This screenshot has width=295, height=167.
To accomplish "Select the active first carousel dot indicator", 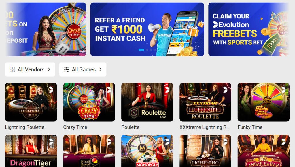I will click(x=141, y=50).
